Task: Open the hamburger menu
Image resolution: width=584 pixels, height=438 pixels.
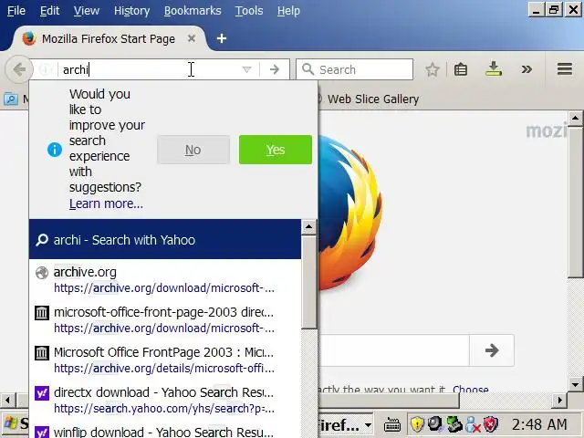Action: tap(565, 69)
